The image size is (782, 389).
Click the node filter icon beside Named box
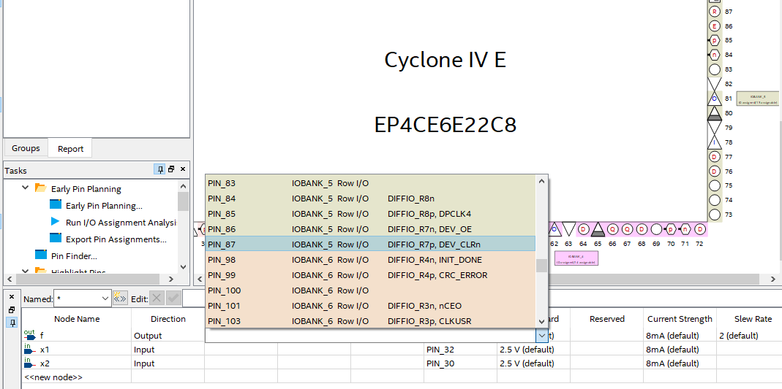pyautogui.click(x=120, y=299)
